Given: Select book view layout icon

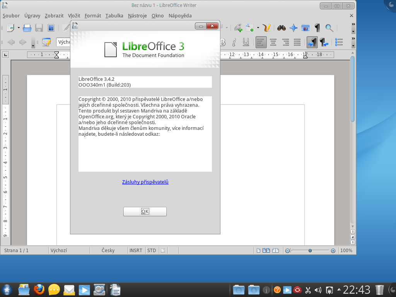Looking at the screenshot, I should point(275,251).
